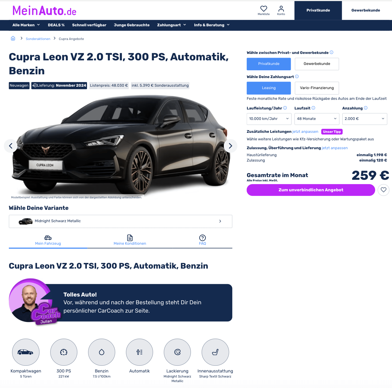Open the Merkliste heart icon in header

264,10
